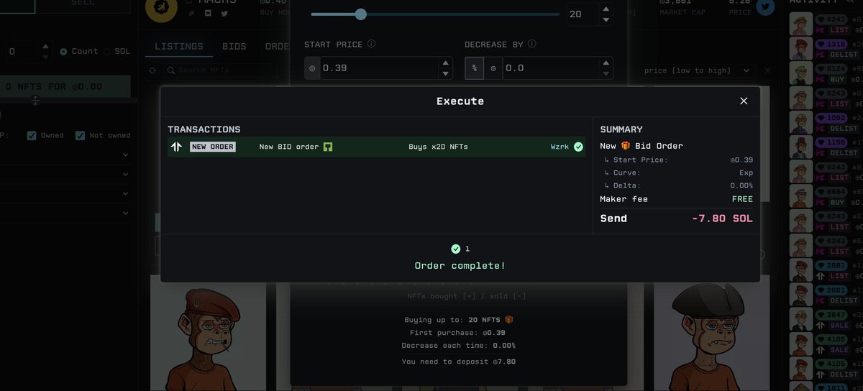Click the DECREASE BY field showing 0.0
Viewport: 863px width, 391px height.
pyautogui.click(x=549, y=68)
